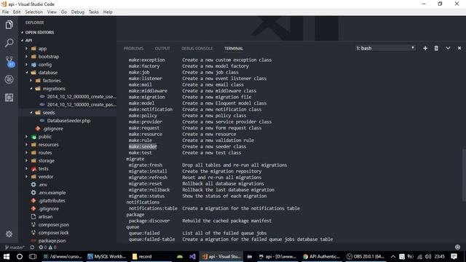Click the master branch status item
Screen dimensions: 466x262
pyautogui.click(x=15, y=247)
